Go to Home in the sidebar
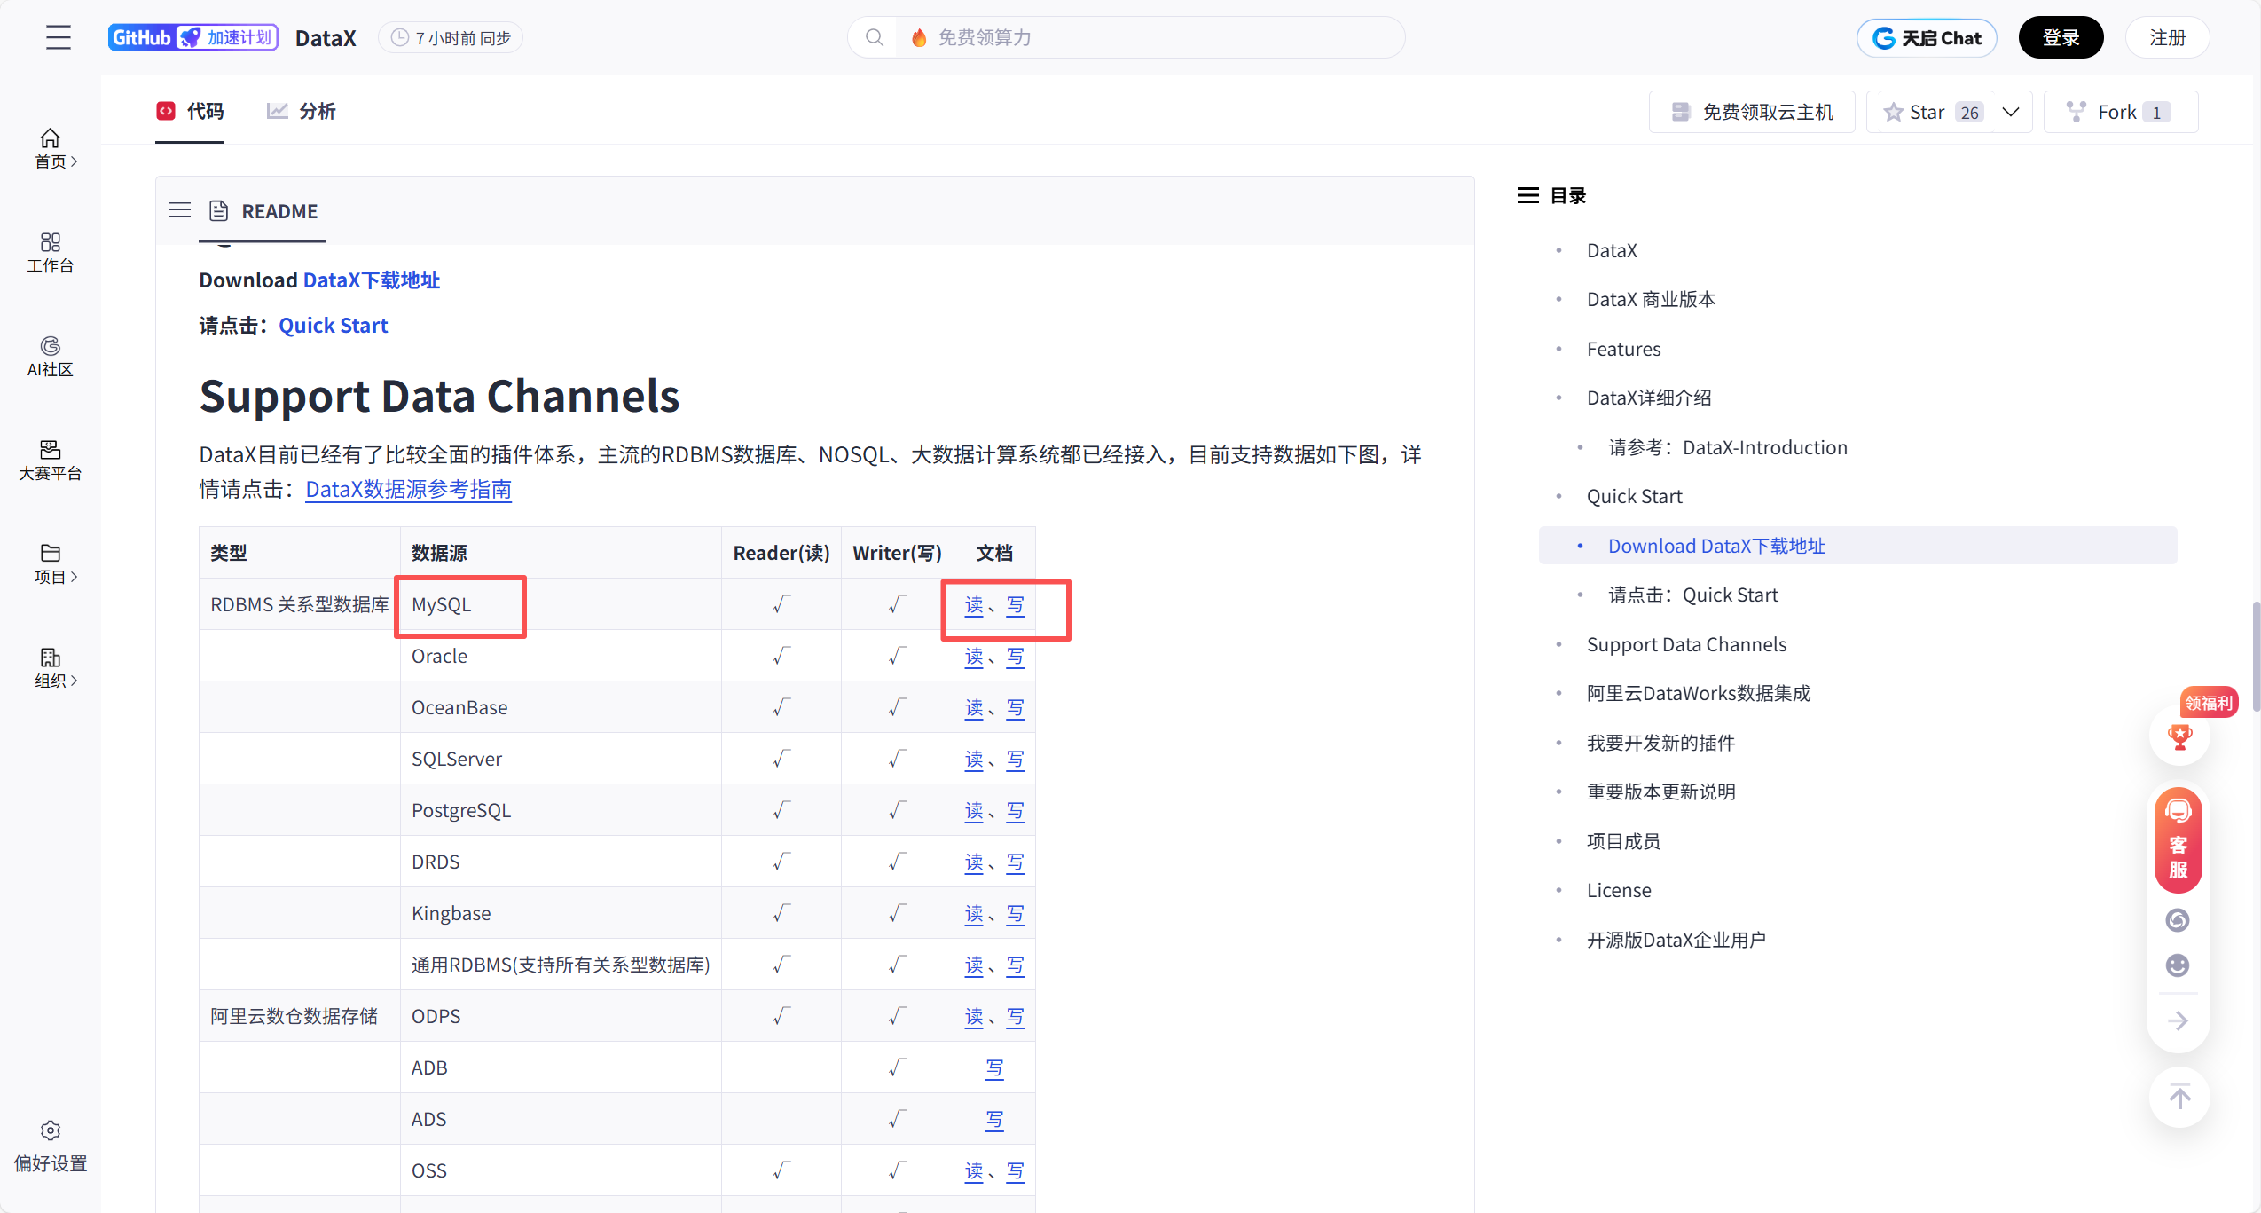Screen dimensions: 2261x1213 51,148
